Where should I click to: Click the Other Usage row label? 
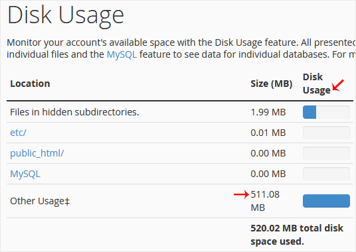click(x=40, y=201)
